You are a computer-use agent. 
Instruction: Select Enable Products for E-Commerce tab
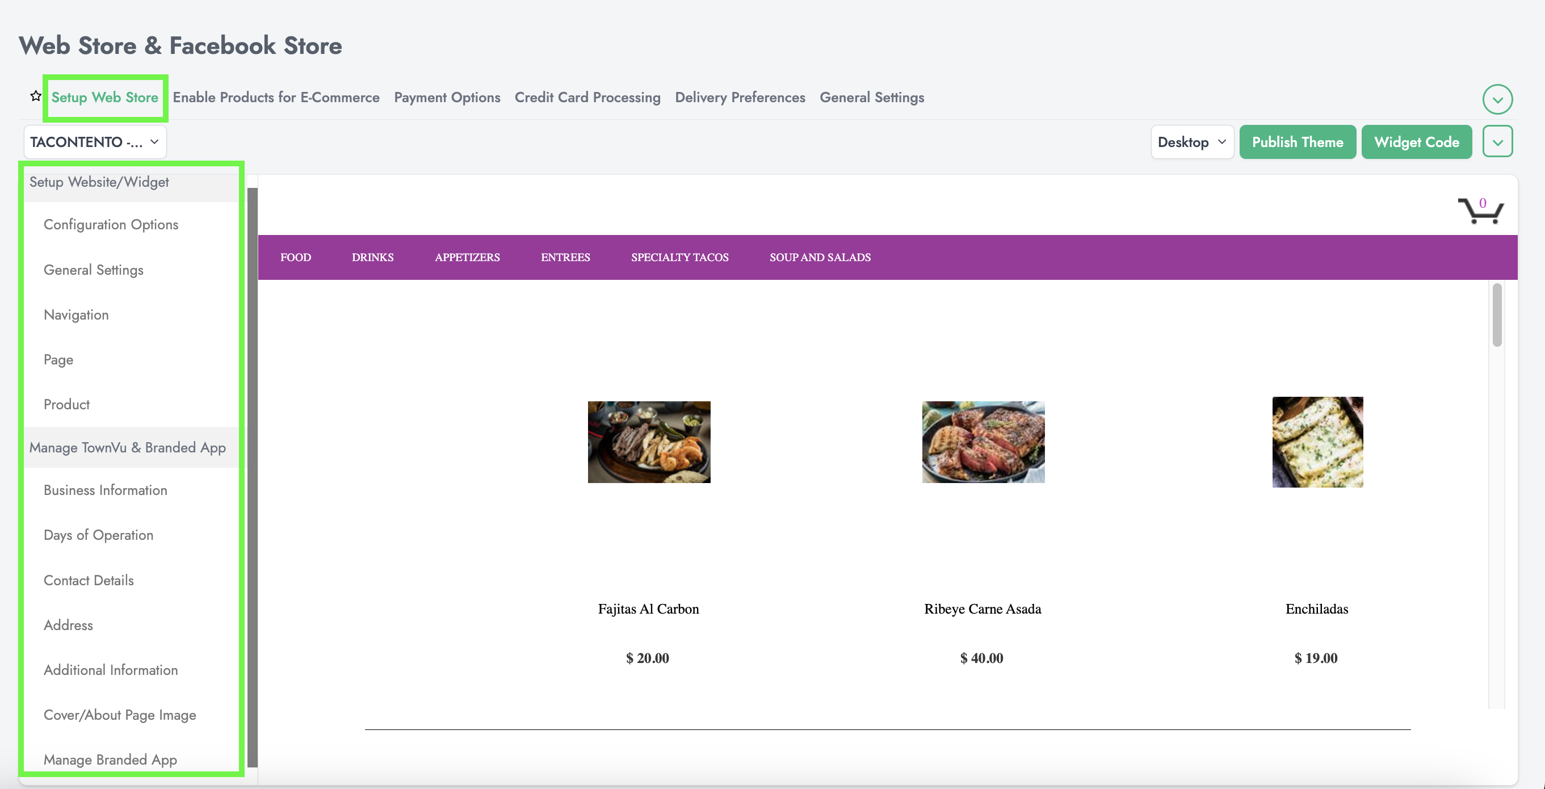pyautogui.click(x=276, y=97)
